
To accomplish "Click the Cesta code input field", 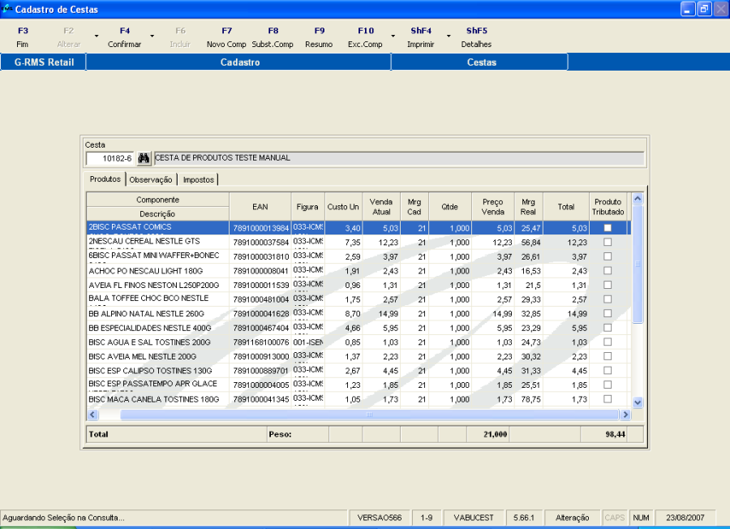I will click(109, 158).
